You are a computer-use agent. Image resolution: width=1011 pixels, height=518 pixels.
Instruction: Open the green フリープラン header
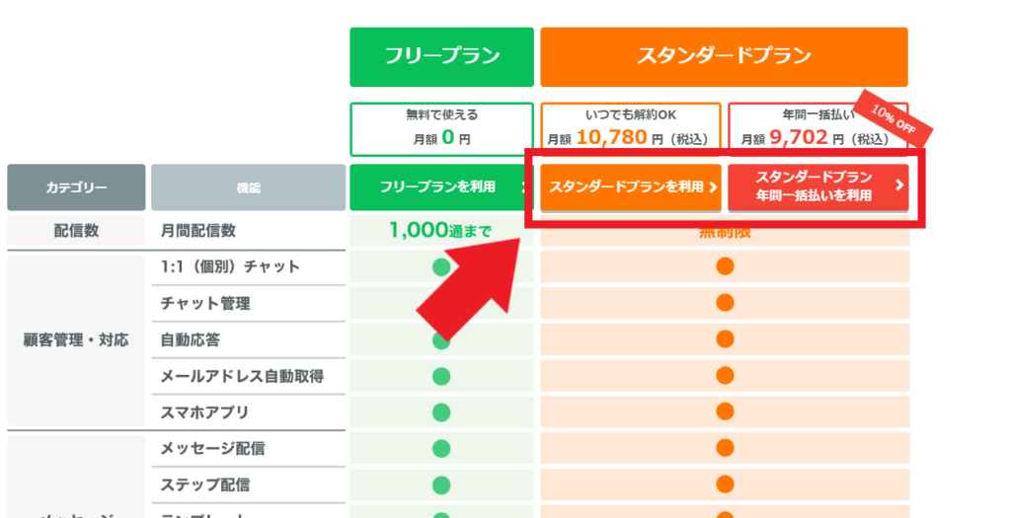(x=441, y=56)
